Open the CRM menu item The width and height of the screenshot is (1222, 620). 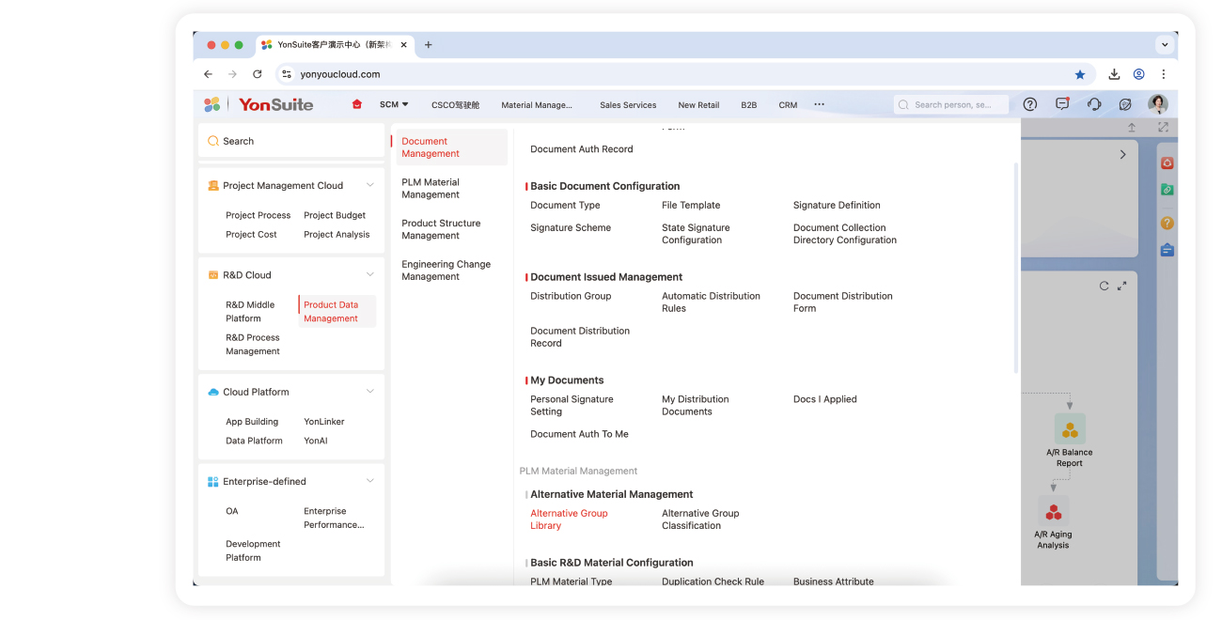point(788,105)
